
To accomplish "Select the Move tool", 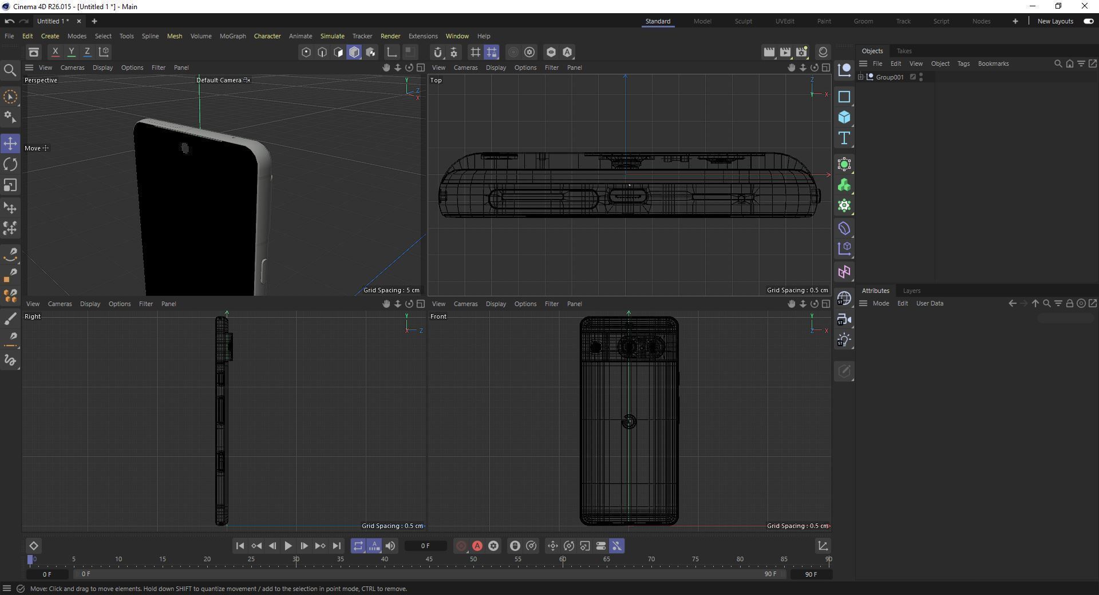I will coord(10,143).
